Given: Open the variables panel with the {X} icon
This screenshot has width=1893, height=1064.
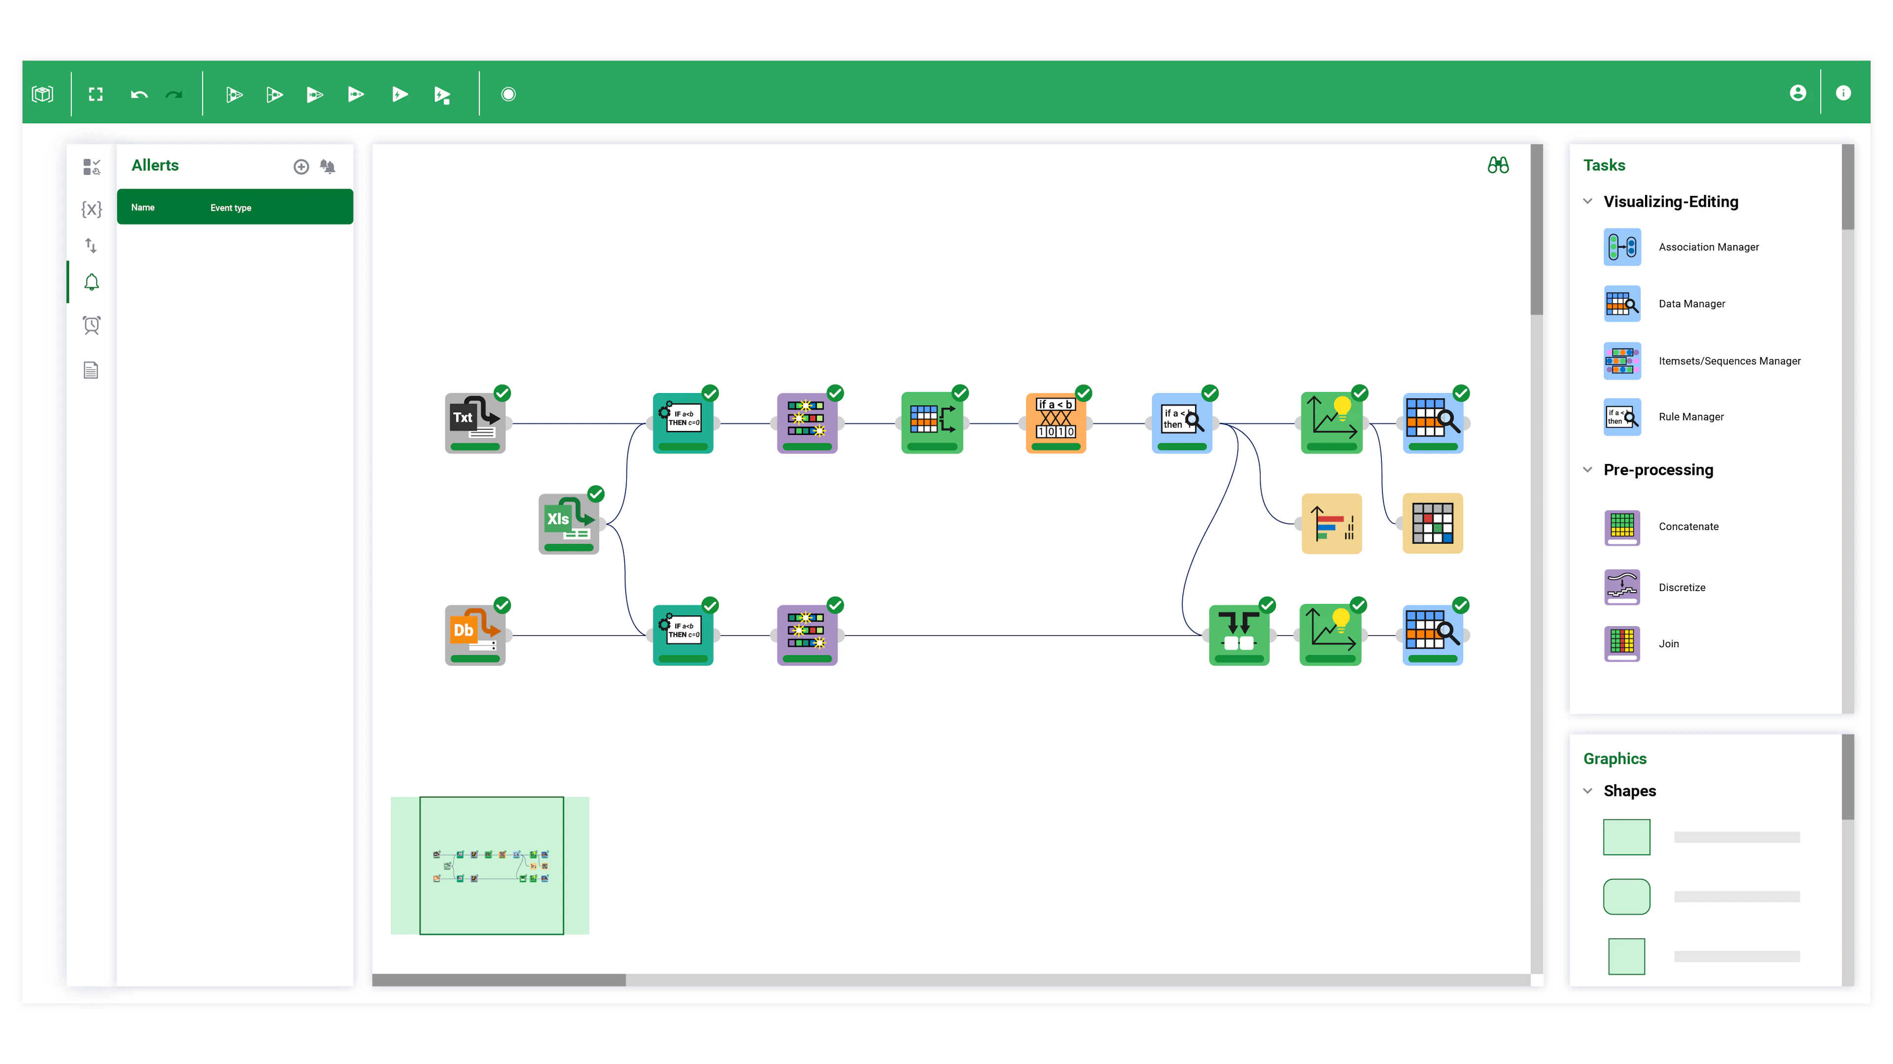Looking at the screenshot, I should [x=91, y=208].
